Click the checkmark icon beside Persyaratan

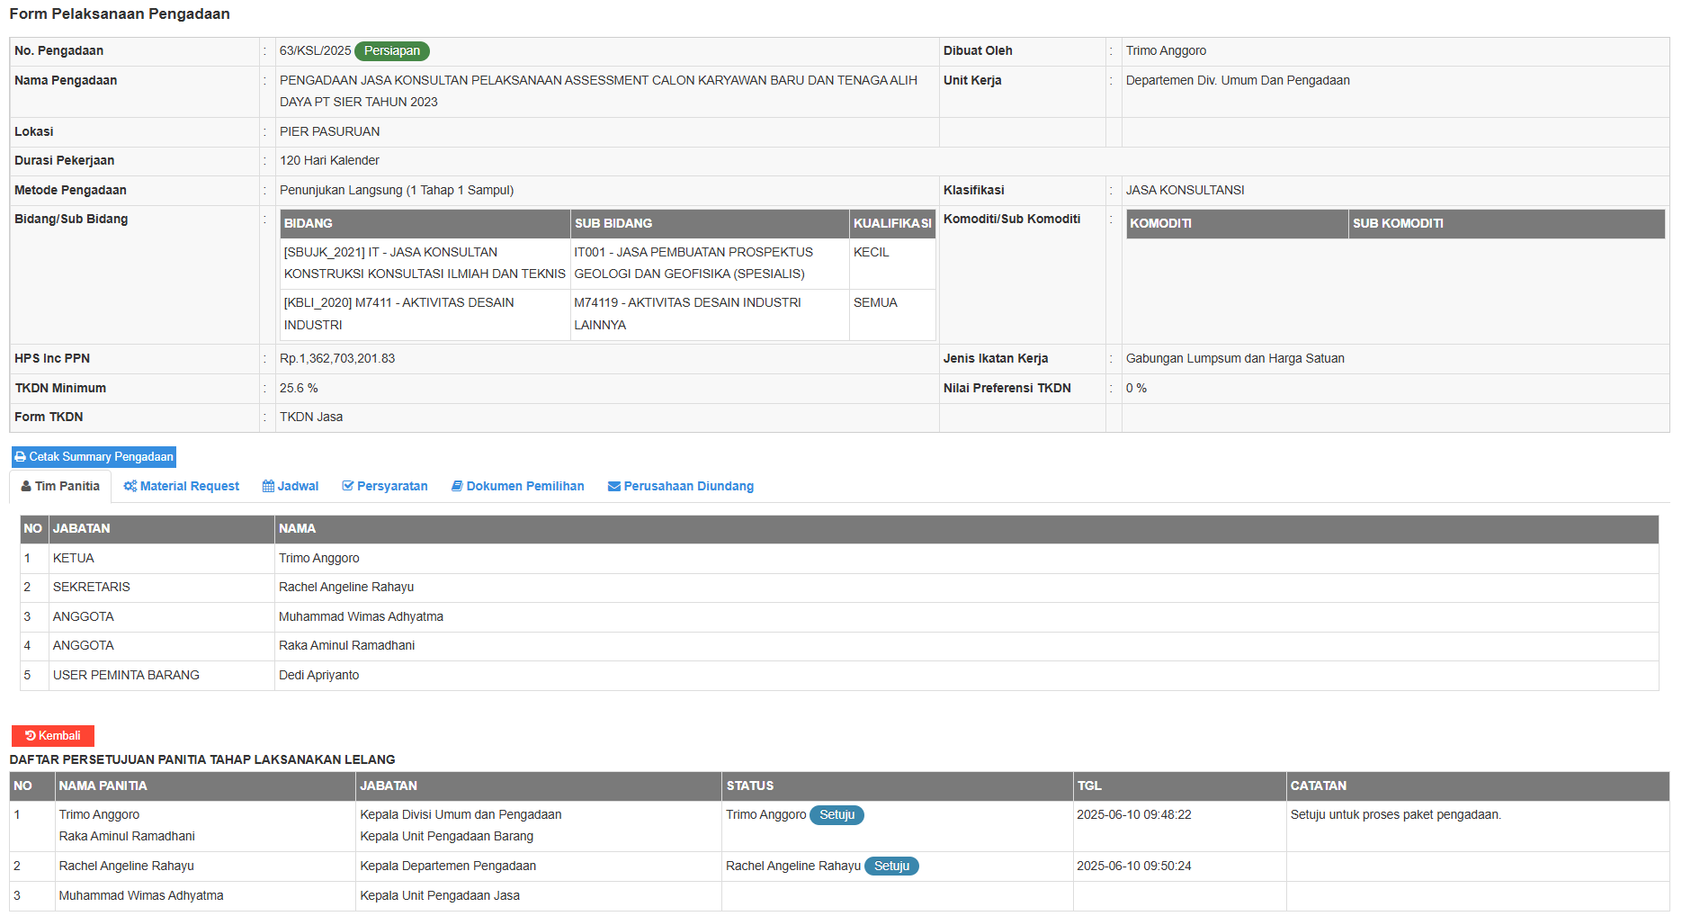point(348,487)
